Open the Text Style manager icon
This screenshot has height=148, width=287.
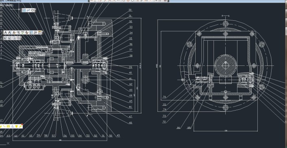27,33
